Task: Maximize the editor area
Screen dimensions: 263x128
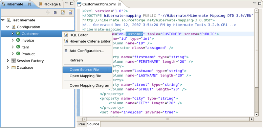Action: point(260,3)
